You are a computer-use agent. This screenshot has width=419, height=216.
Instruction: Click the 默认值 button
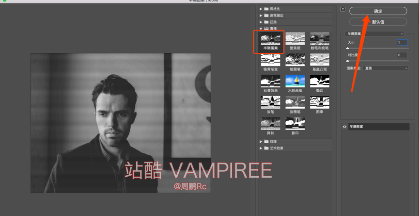coord(378,22)
